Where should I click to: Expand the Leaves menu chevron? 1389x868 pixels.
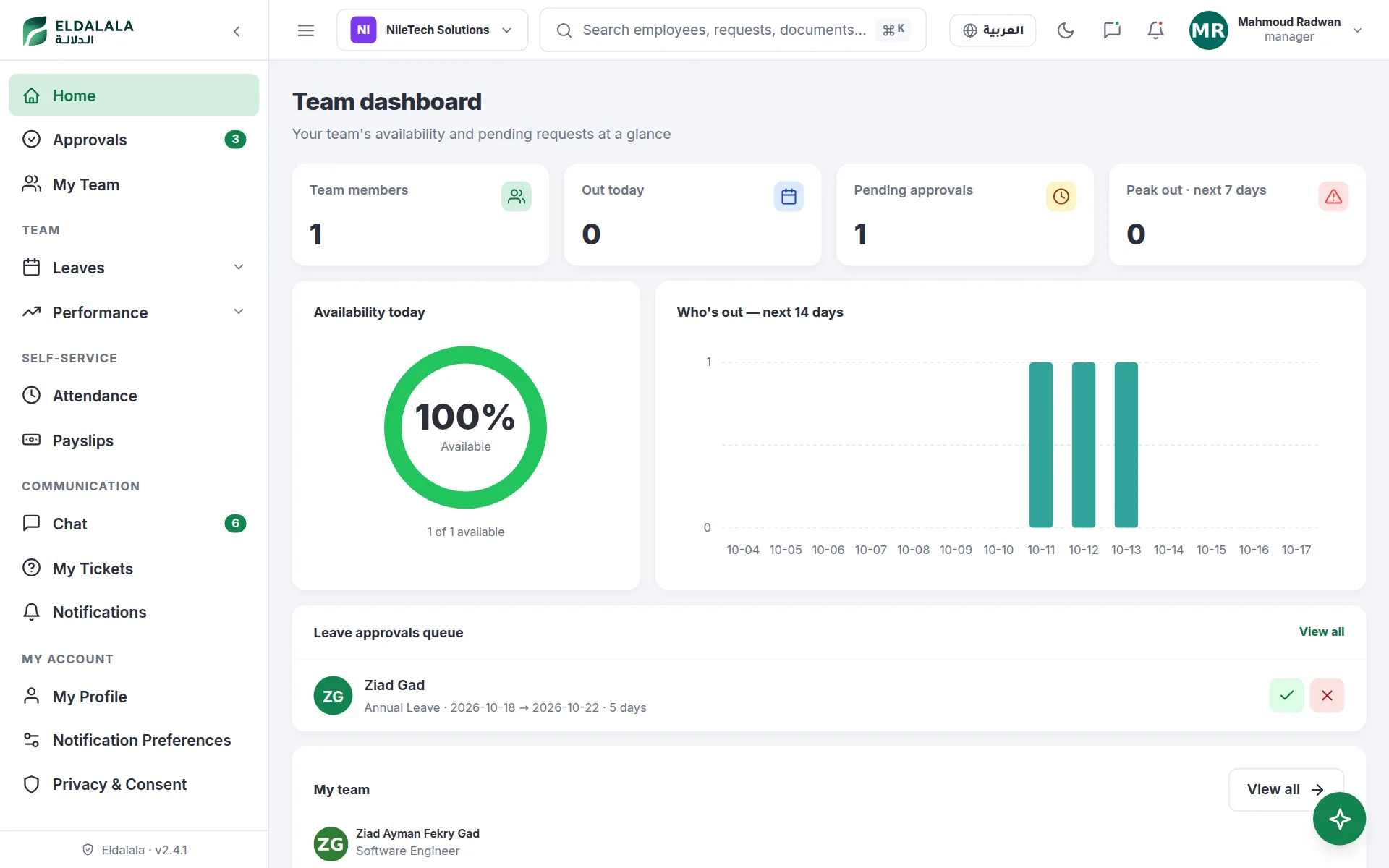(x=239, y=267)
